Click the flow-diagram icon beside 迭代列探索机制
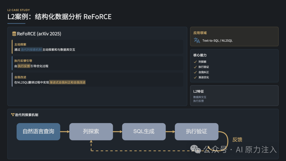This screenshot has height=161, width=286. pyautogui.click(x=13, y=115)
